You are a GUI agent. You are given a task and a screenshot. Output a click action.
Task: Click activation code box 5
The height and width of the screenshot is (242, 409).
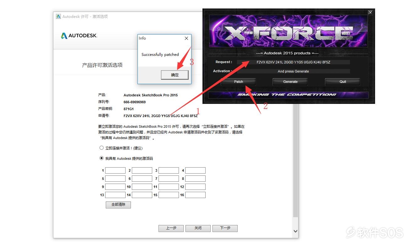[x=115, y=179]
